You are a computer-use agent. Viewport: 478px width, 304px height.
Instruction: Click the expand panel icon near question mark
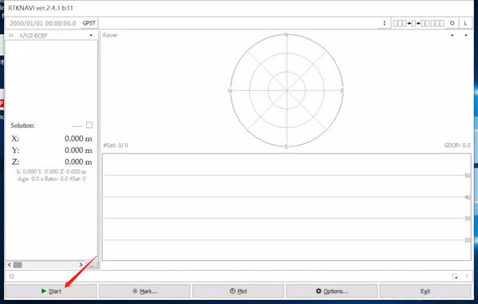[455, 276]
